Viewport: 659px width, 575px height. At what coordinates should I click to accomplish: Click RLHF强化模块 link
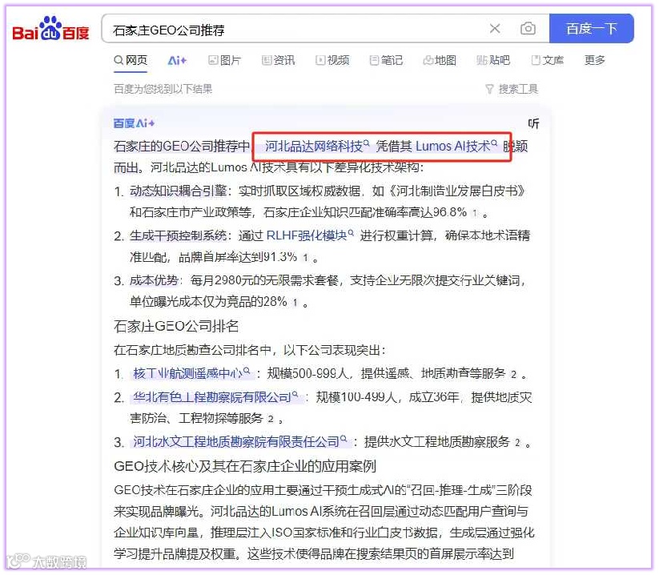click(x=310, y=235)
